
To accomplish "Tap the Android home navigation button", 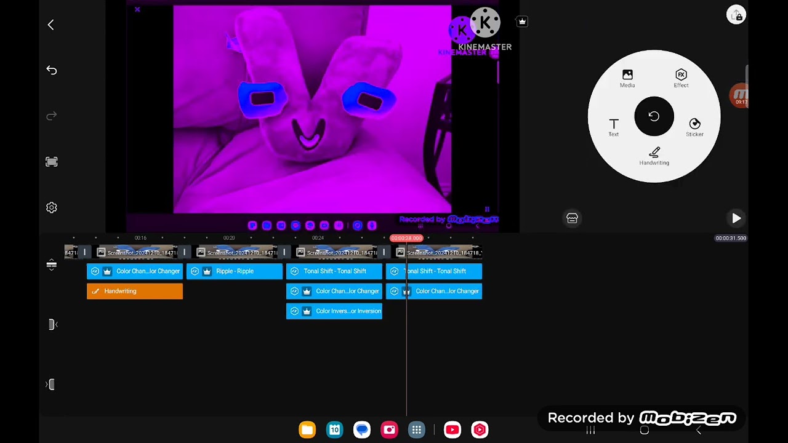I will (645, 431).
